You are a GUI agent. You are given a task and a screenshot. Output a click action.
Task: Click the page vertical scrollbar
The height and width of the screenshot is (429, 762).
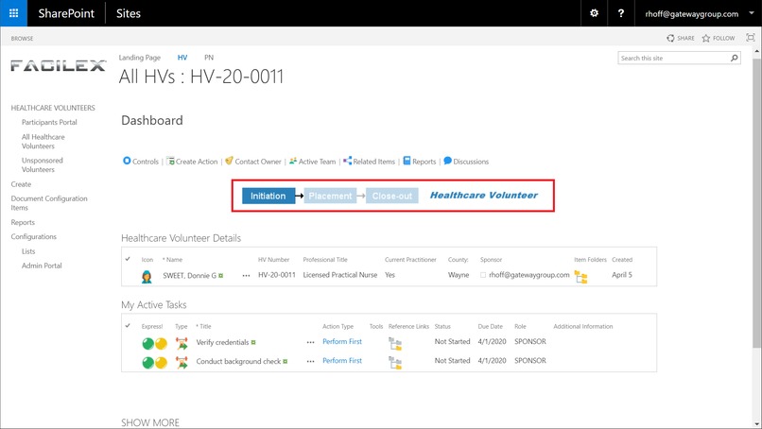point(756,204)
